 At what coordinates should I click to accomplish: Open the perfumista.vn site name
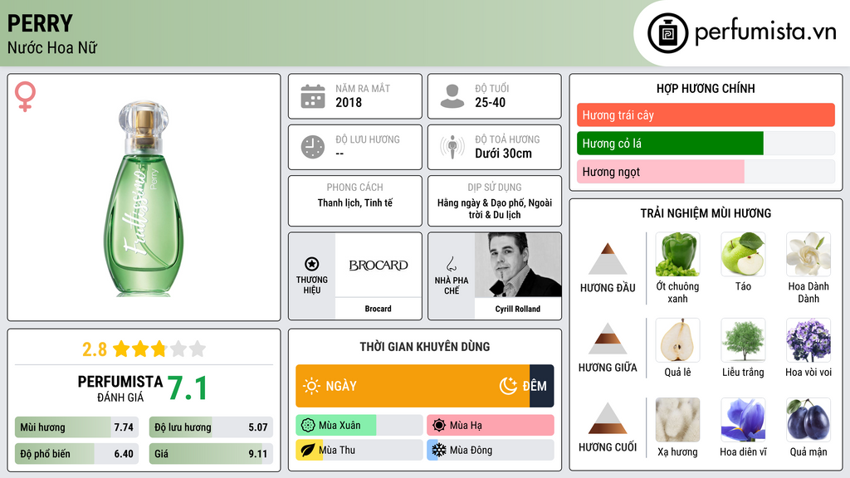pyautogui.click(x=765, y=32)
